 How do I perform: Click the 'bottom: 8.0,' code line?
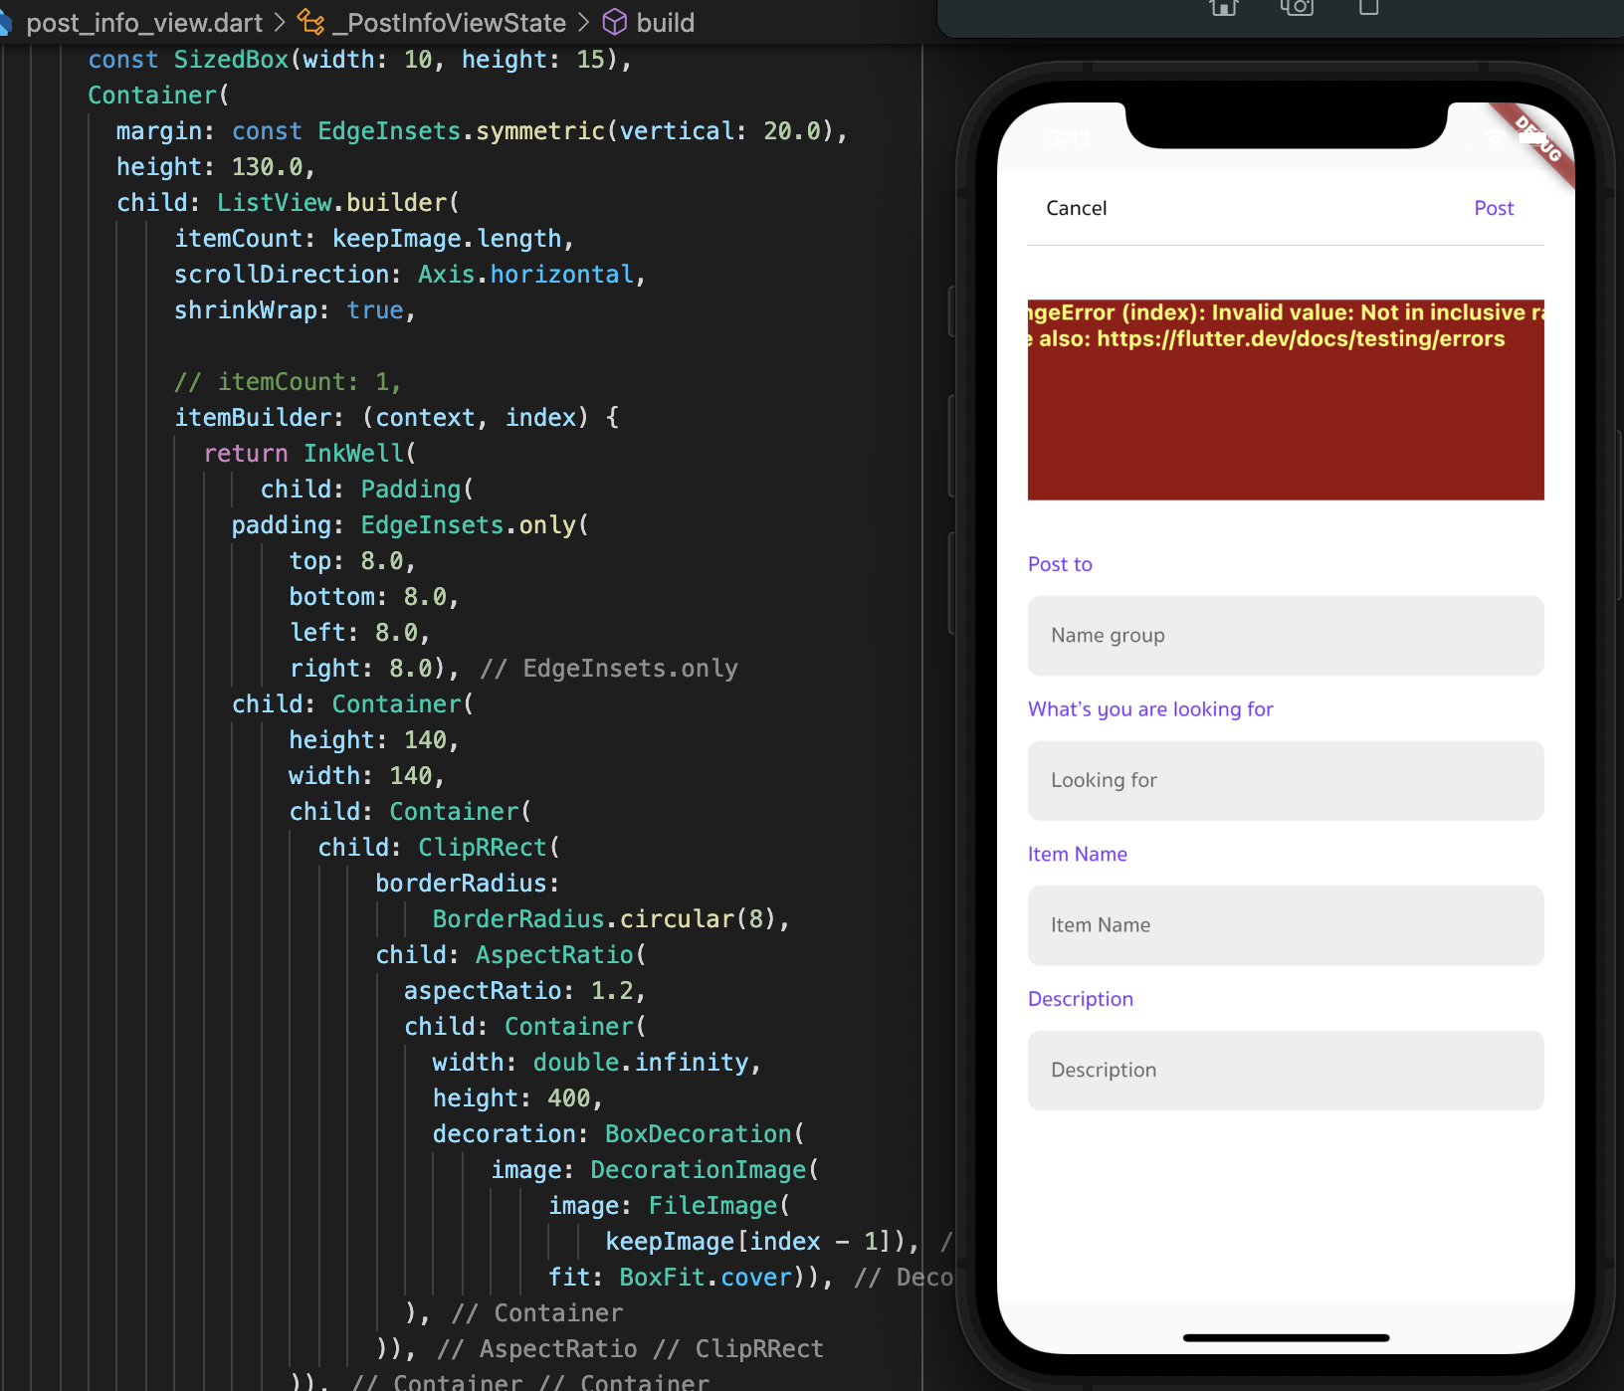(374, 597)
